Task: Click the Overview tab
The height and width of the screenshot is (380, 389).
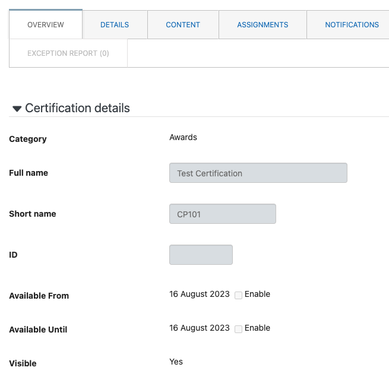Action: pyautogui.click(x=46, y=25)
